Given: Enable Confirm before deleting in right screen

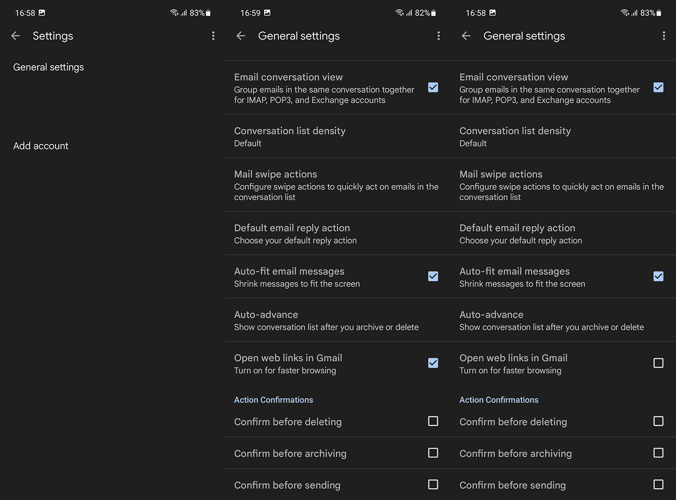Looking at the screenshot, I should coord(658,421).
